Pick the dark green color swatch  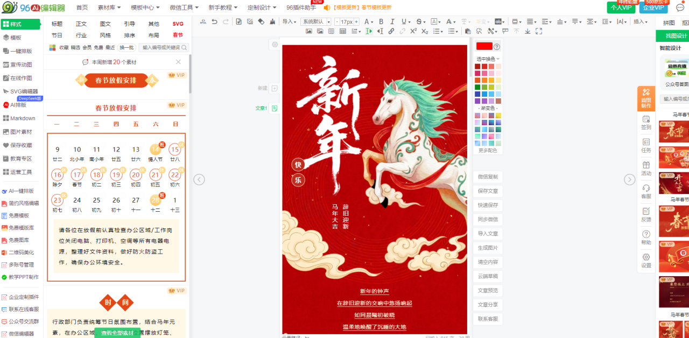pos(477,87)
